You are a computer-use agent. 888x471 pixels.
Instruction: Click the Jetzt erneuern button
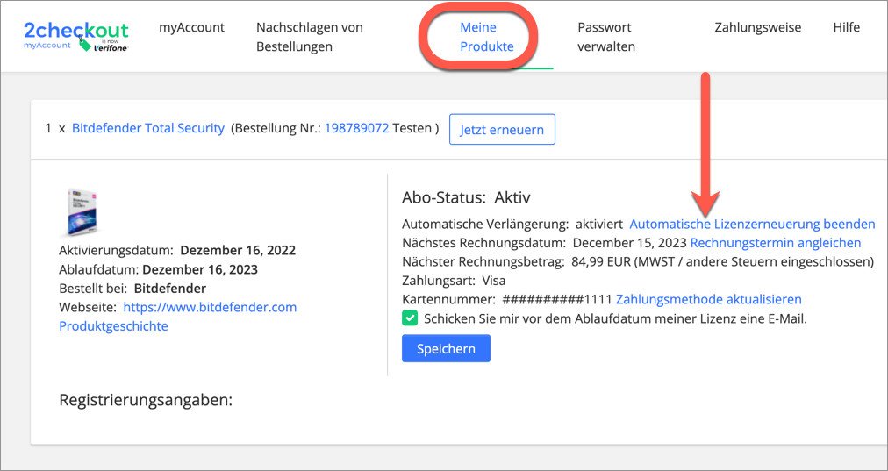click(502, 129)
